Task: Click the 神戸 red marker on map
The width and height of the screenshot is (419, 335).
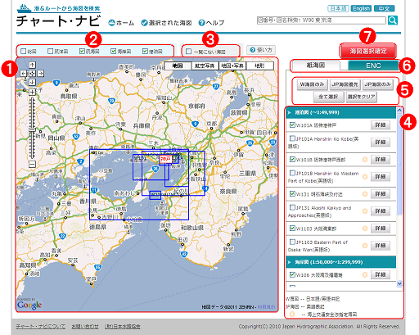Action: (x=166, y=159)
